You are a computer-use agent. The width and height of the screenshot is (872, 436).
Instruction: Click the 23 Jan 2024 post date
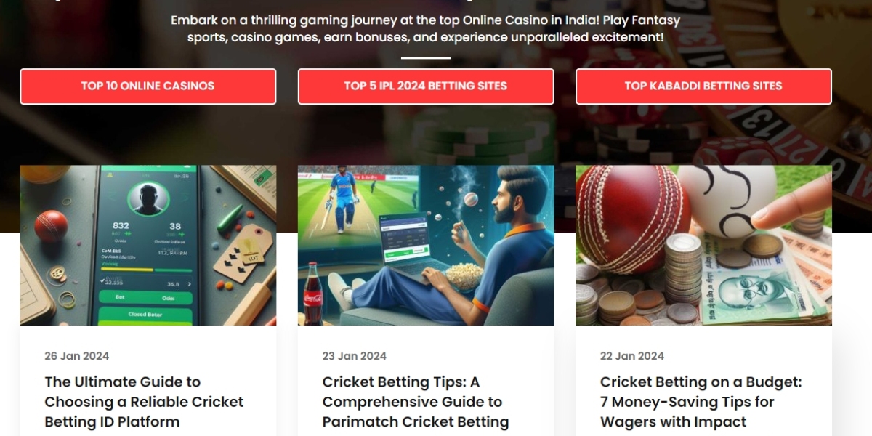(x=355, y=356)
